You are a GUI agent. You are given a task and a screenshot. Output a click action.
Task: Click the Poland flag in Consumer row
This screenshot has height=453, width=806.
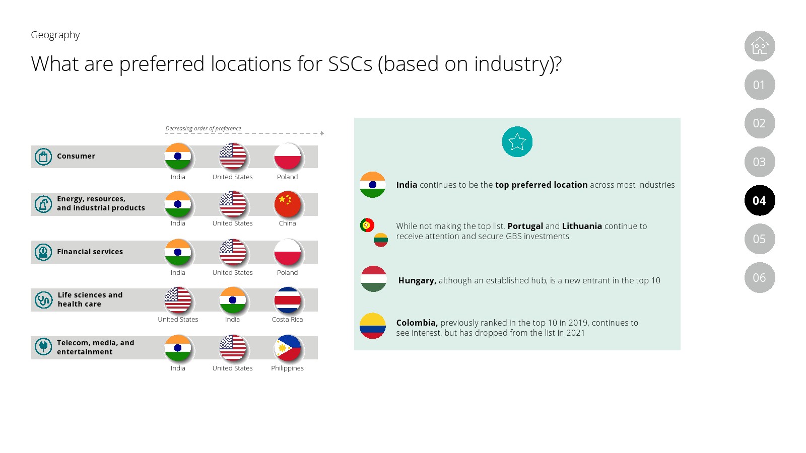pos(288,157)
